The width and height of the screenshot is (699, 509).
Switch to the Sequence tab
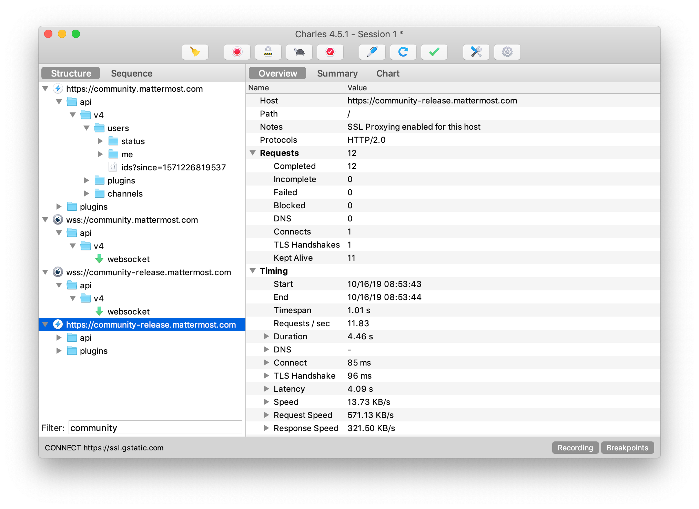click(132, 73)
